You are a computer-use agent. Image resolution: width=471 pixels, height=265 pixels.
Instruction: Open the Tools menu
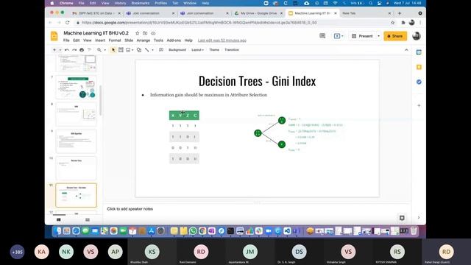pyautogui.click(x=158, y=40)
